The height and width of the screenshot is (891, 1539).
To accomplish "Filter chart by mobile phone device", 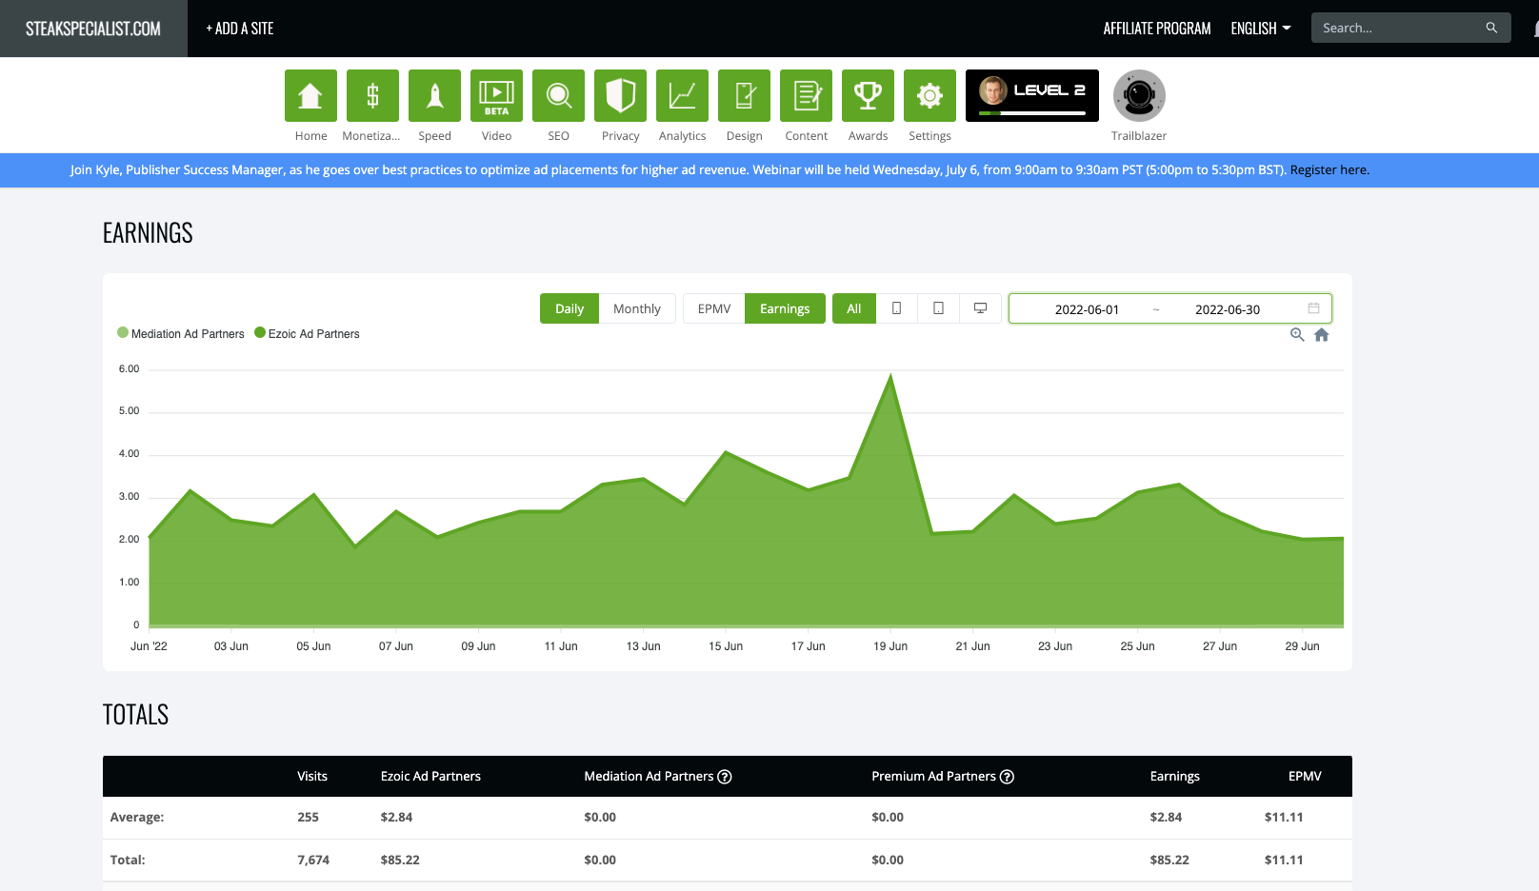I will click(x=896, y=308).
